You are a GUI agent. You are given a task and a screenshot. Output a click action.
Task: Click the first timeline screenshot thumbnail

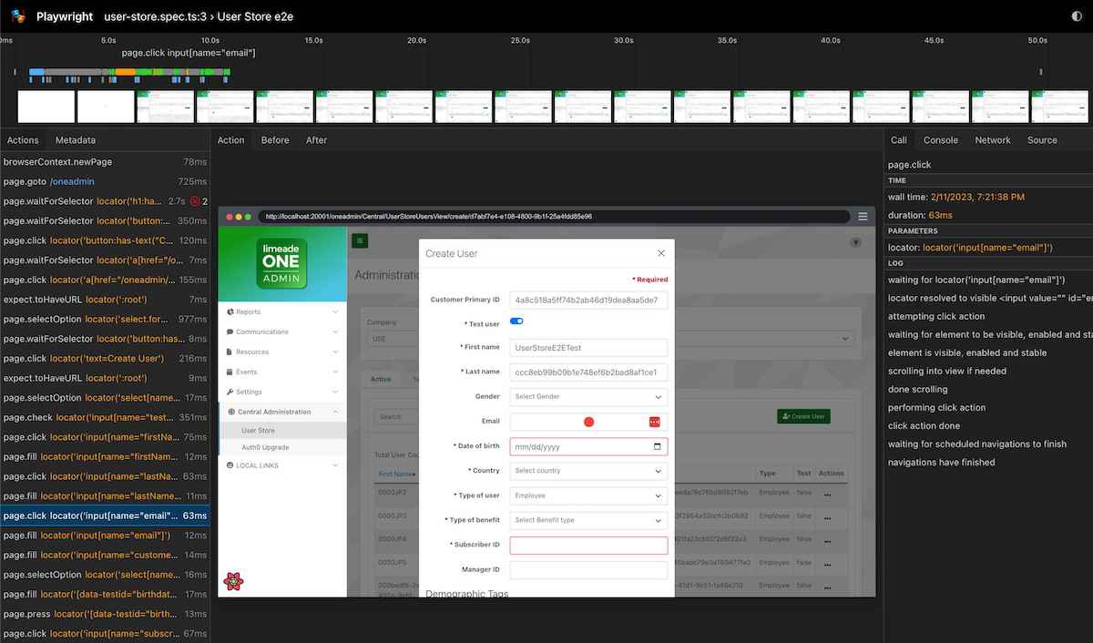(46, 107)
